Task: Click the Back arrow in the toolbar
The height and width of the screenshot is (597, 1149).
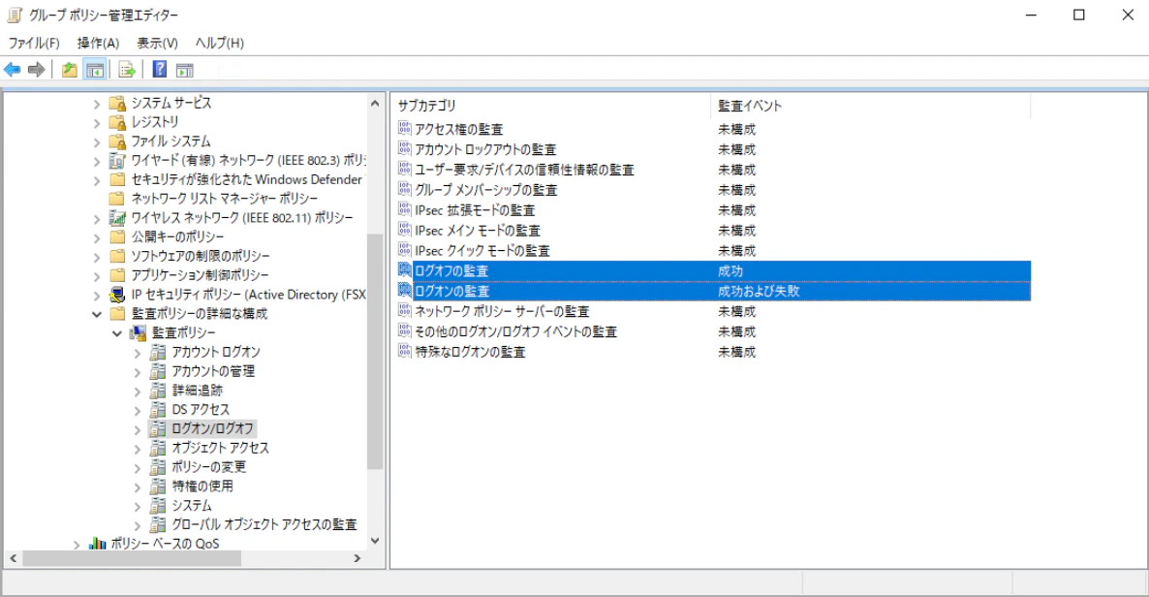Action: (13, 70)
